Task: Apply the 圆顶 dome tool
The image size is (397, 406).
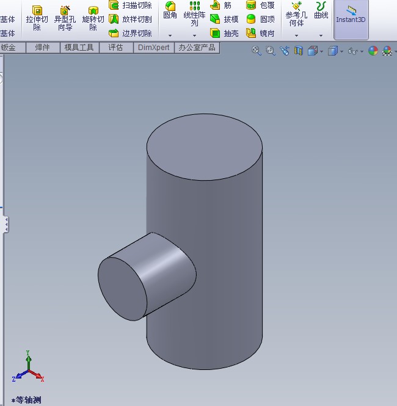Action: tap(260, 19)
